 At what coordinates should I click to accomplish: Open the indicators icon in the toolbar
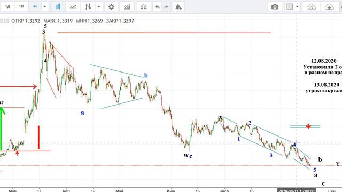pos(127,7)
